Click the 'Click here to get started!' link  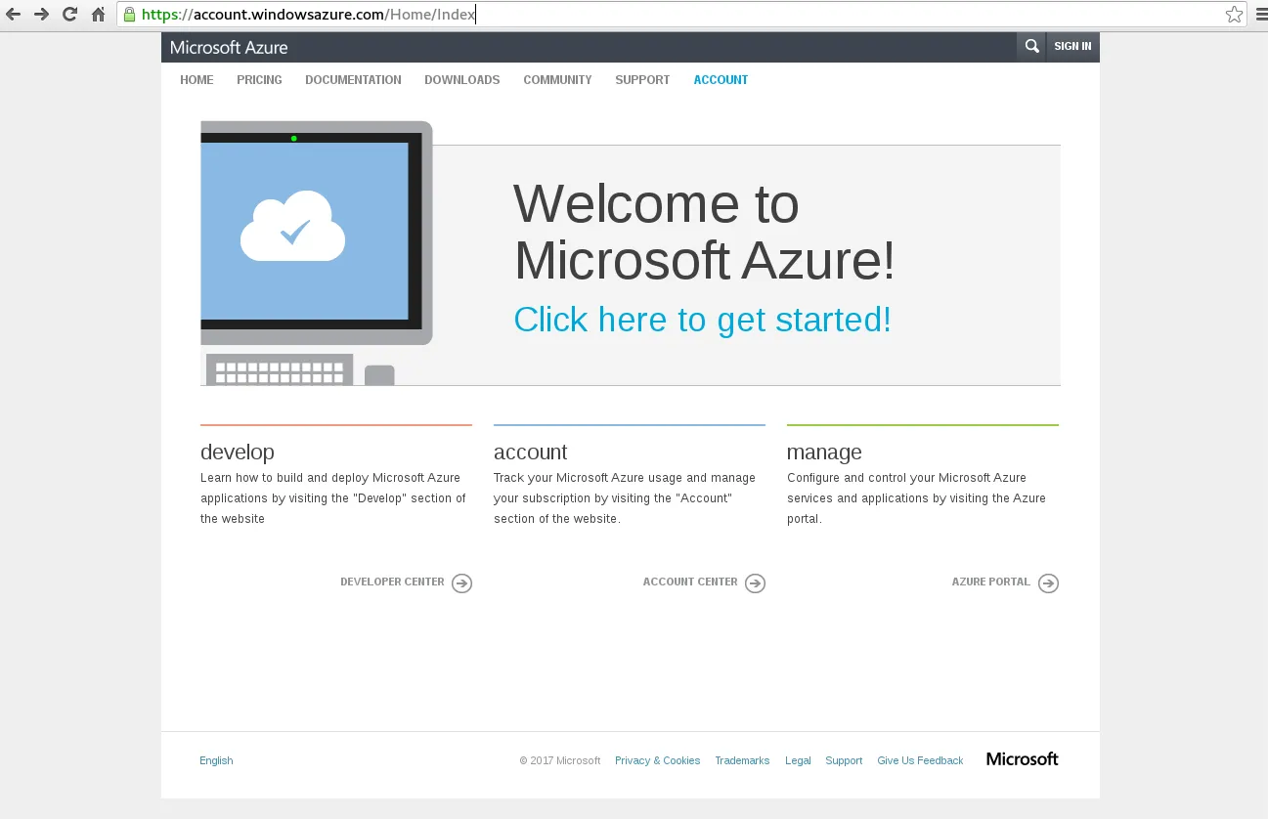point(703,320)
